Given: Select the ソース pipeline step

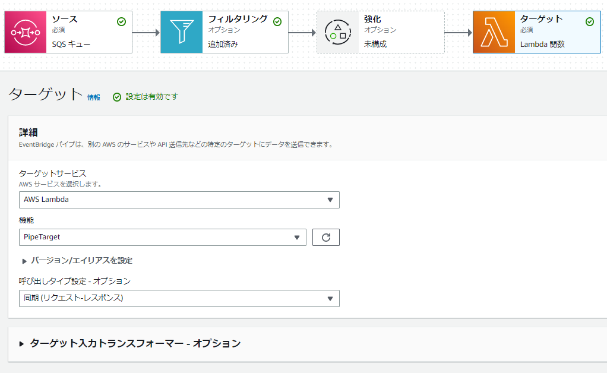Looking at the screenshot, I should coord(68,32).
